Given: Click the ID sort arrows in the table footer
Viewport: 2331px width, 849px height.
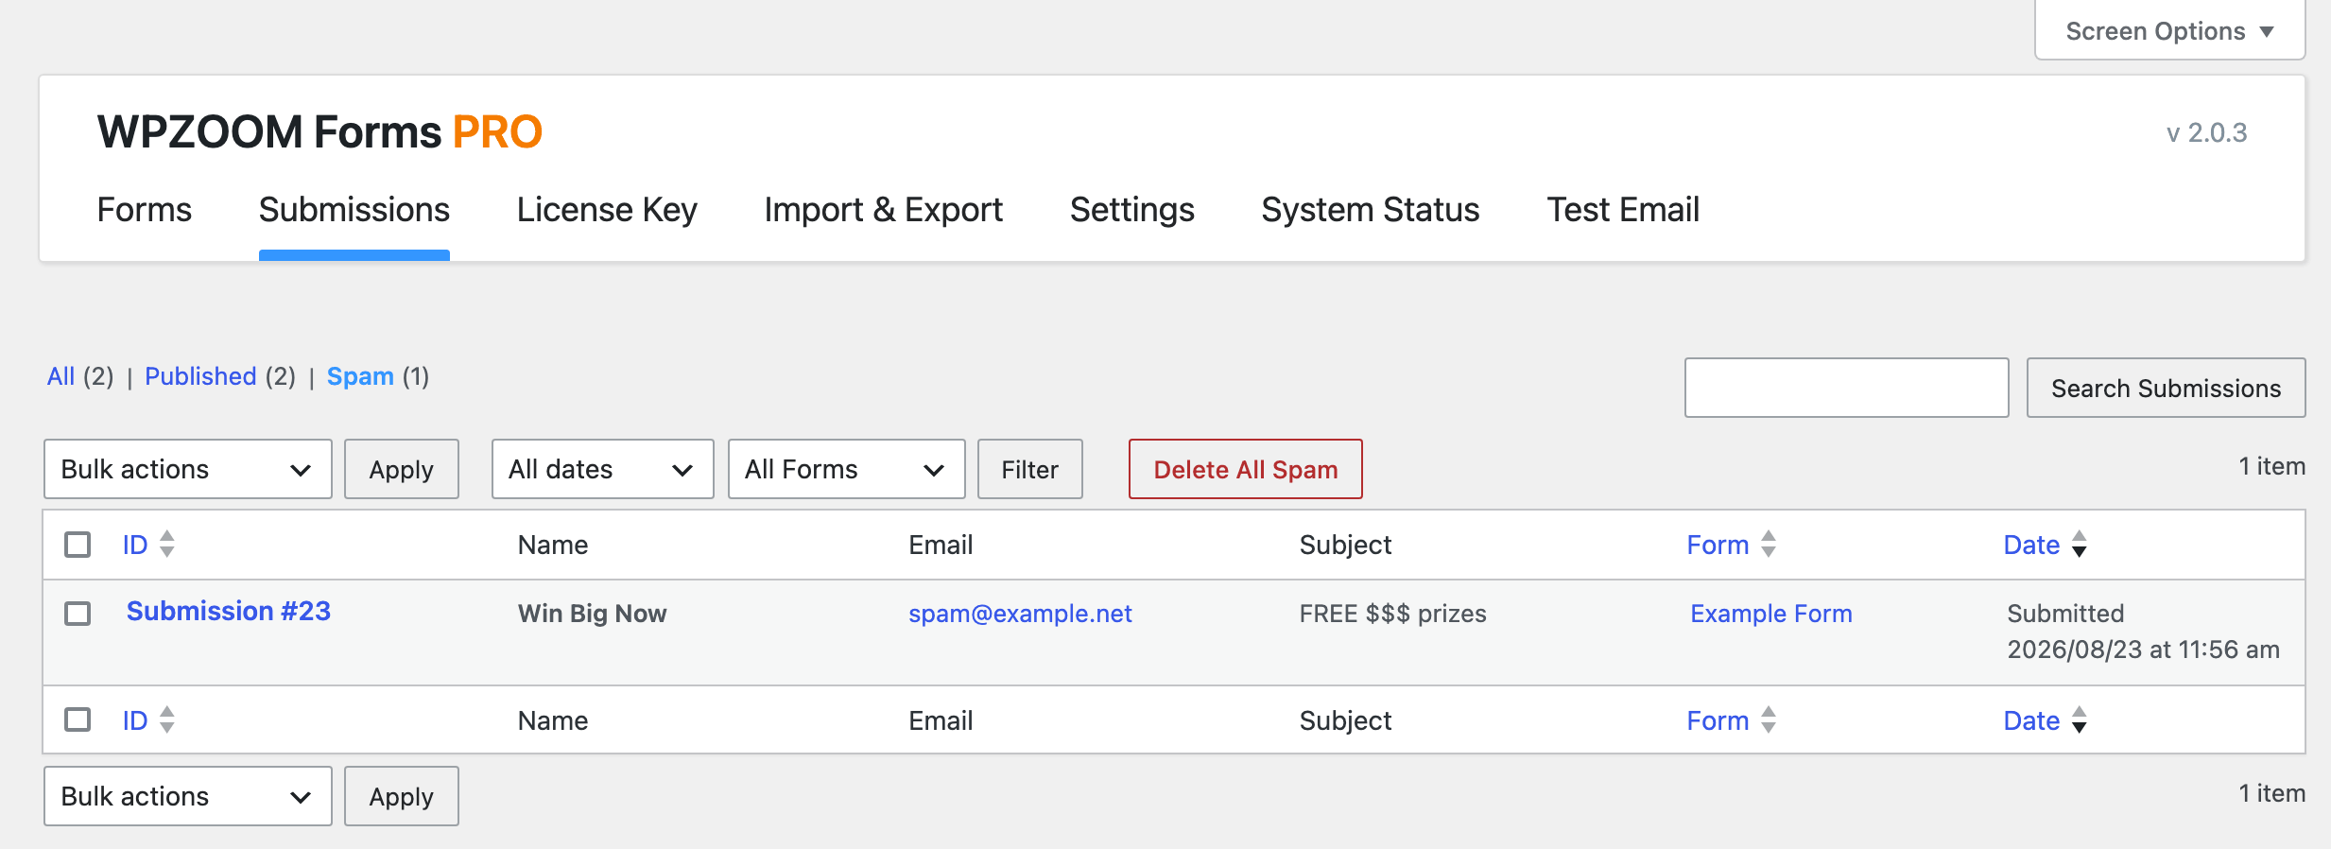Looking at the screenshot, I should point(167,720).
